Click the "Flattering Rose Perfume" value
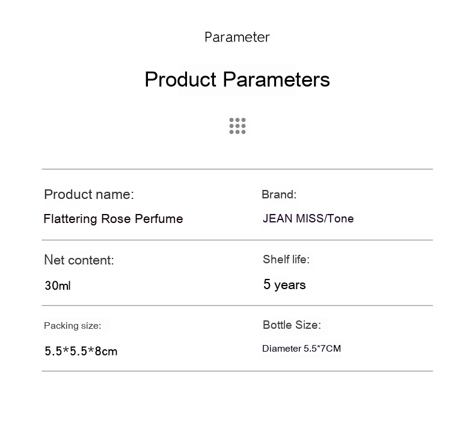Viewport: 475px width, 434px height. click(113, 219)
